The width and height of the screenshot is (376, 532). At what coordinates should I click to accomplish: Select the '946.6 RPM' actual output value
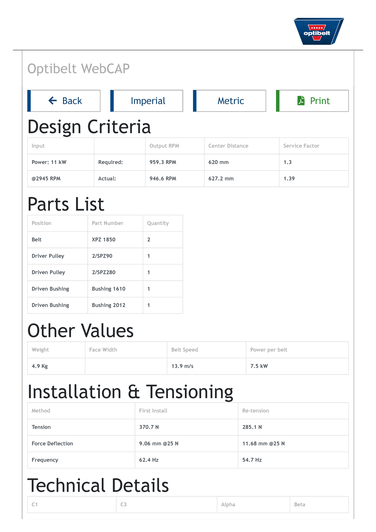pyautogui.click(x=163, y=179)
